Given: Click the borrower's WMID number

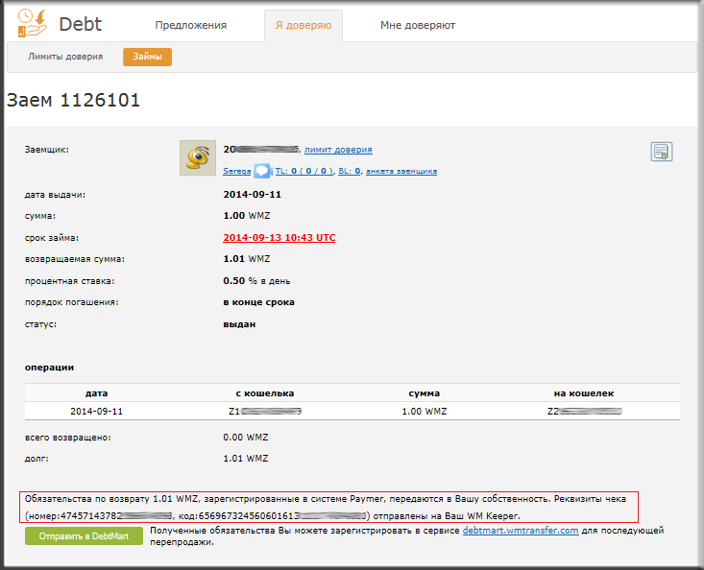Looking at the screenshot, I should pyautogui.click(x=260, y=150).
